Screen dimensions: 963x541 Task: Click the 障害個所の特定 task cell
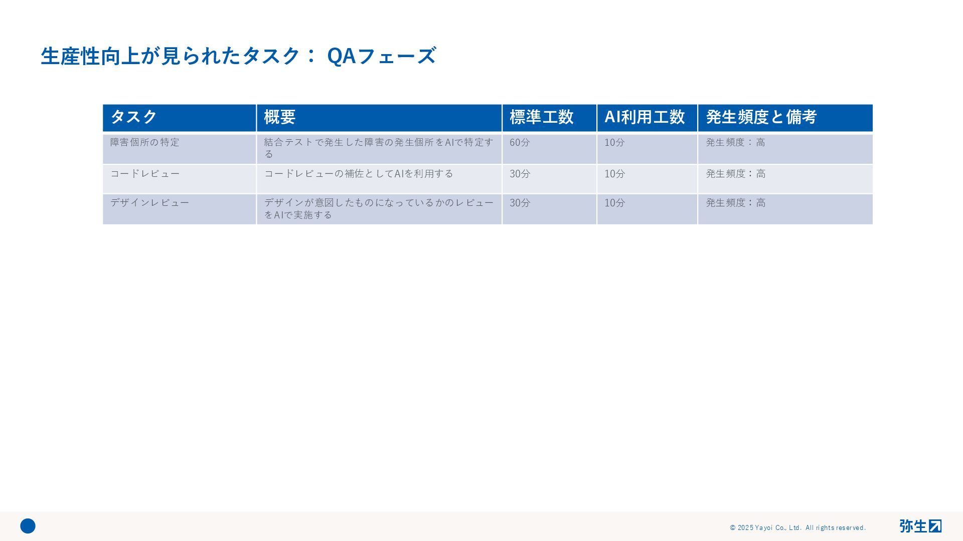pyautogui.click(x=179, y=148)
